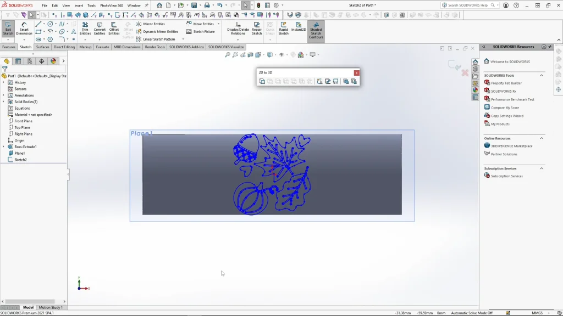Open PhotoView 360 menu
Screen dimensions: 563x316
[x=111, y=5]
